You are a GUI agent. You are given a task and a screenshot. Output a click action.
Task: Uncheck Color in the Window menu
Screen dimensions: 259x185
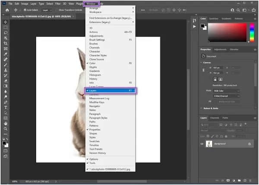tap(111, 63)
